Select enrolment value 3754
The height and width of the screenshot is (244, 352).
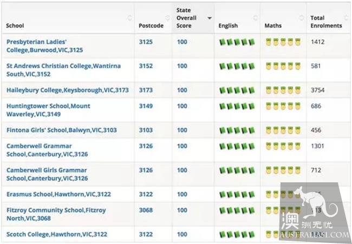tap(317, 90)
